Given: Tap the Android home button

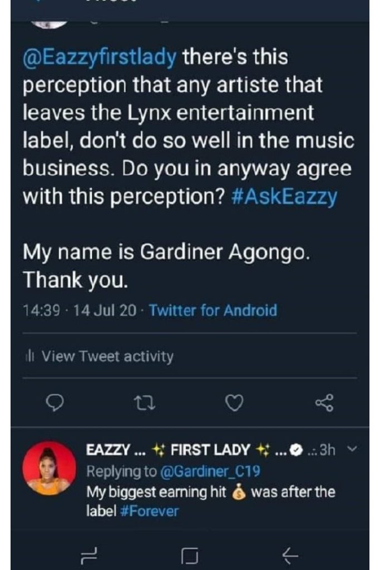Looking at the screenshot, I should [190, 555].
